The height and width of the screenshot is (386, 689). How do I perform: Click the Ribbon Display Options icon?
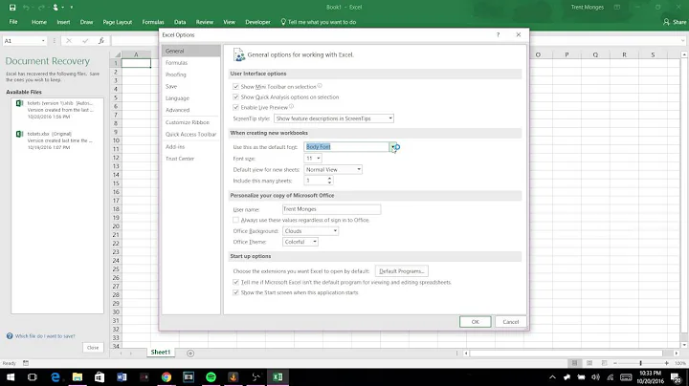(x=617, y=7)
